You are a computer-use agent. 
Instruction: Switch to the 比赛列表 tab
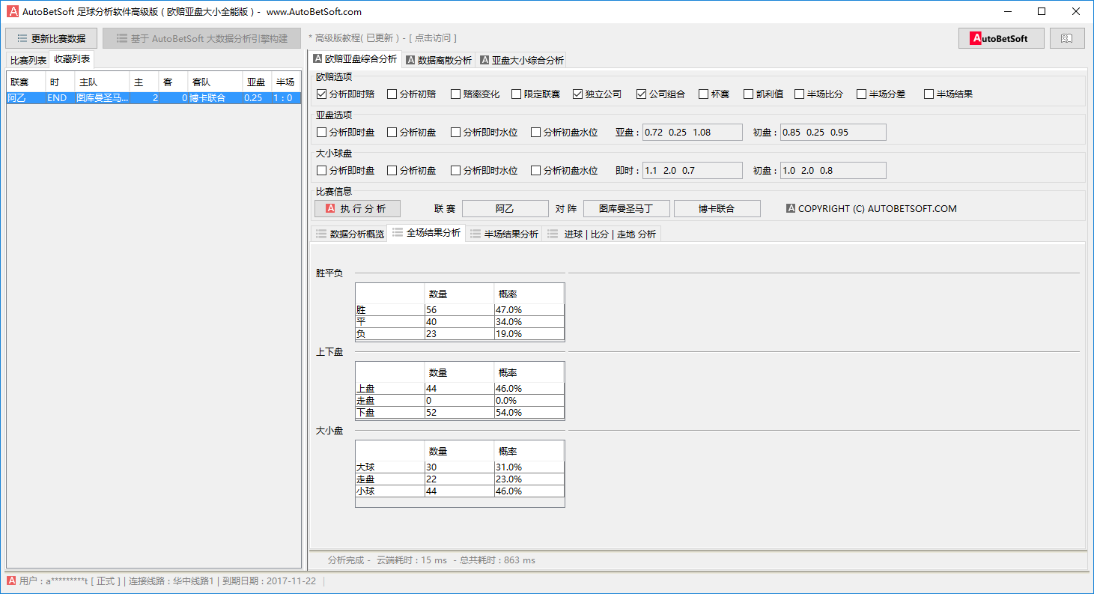click(x=28, y=60)
